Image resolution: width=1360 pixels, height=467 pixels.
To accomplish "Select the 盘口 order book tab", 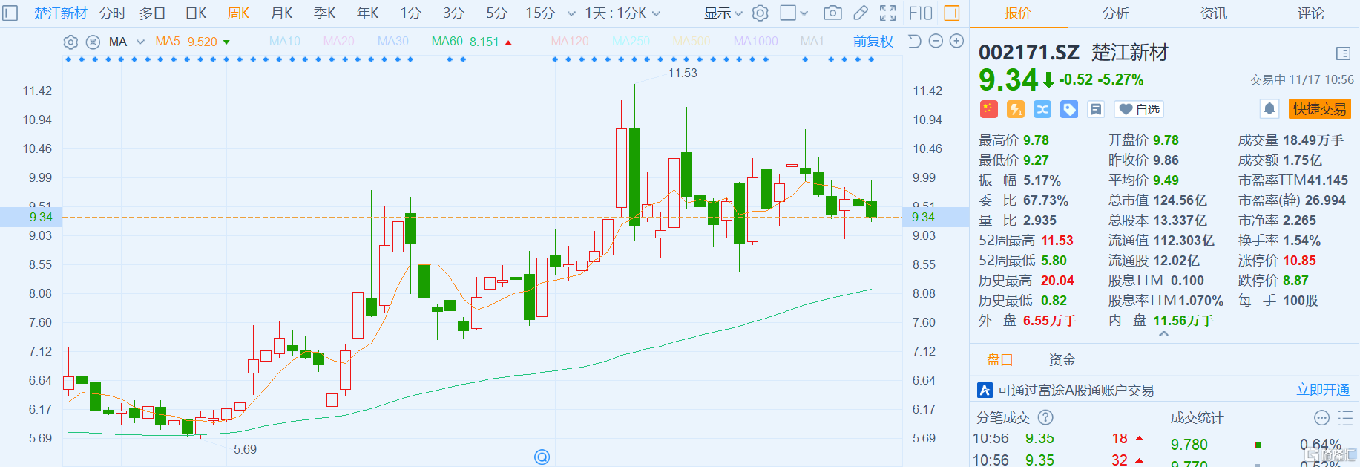I will [x=999, y=360].
